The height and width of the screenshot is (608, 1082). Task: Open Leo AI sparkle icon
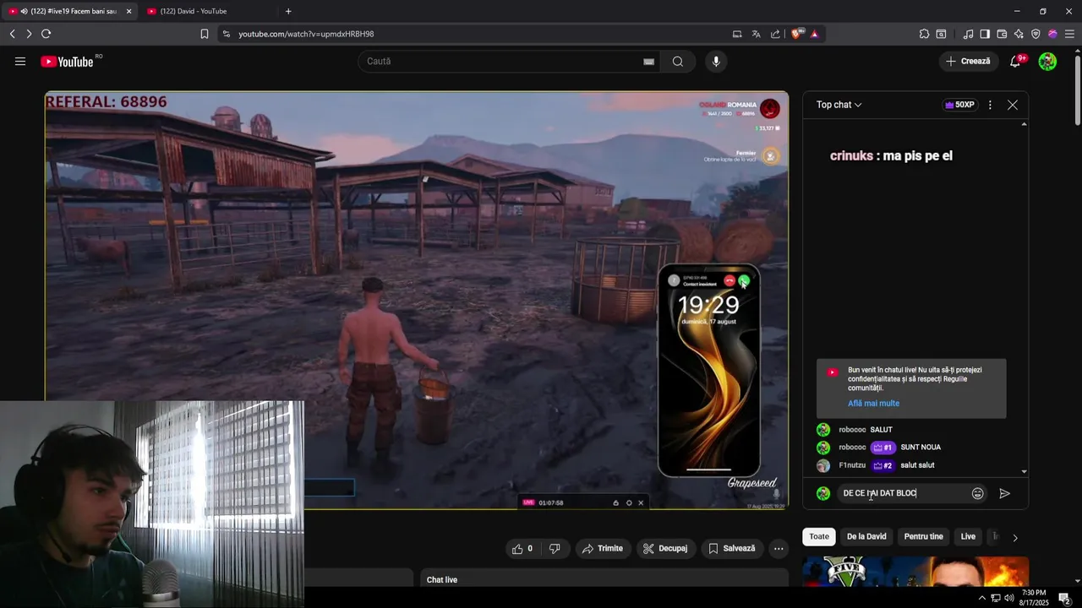point(1019,34)
